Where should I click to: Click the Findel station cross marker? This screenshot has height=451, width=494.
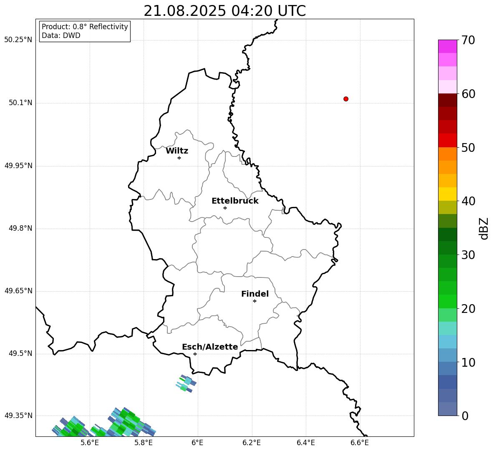255,301
